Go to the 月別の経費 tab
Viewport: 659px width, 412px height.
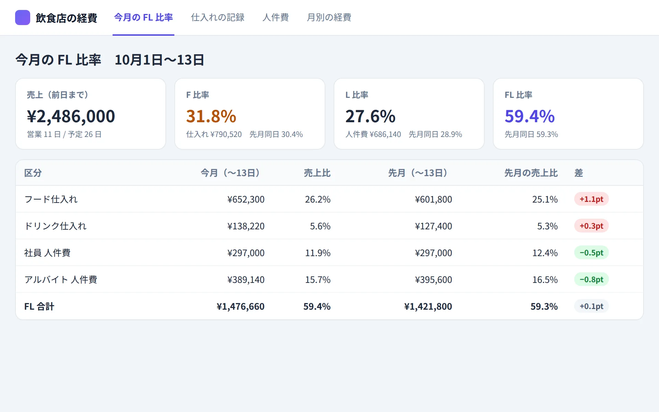coord(329,18)
